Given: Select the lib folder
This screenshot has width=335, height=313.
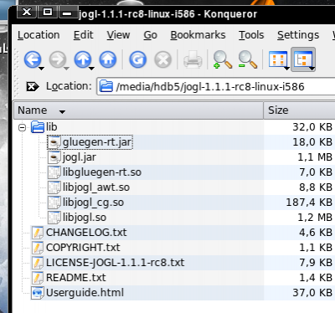Looking at the screenshot, I should (52, 127).
